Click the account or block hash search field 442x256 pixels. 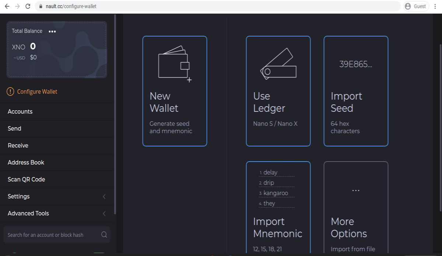click(57, 235)
